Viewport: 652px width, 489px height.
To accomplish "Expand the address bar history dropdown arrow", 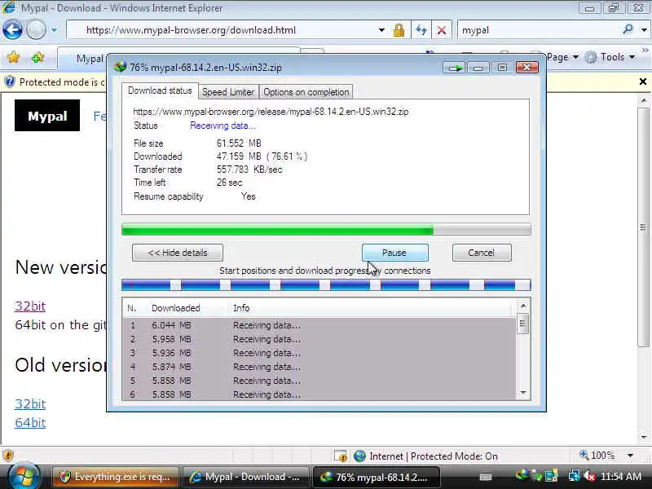I will (381, 30).
